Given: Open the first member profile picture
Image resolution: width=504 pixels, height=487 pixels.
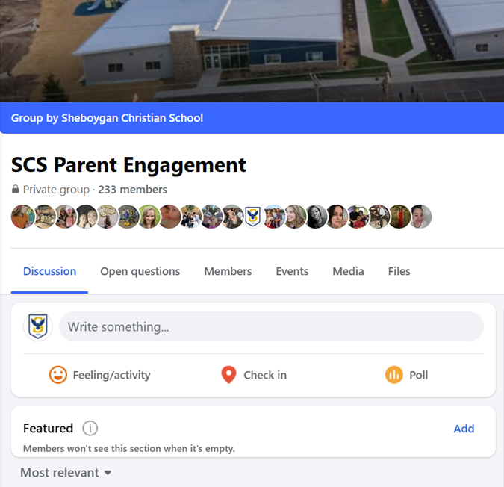Looking at the screenshot, I should pyautogui.click(x=23, y=217).
